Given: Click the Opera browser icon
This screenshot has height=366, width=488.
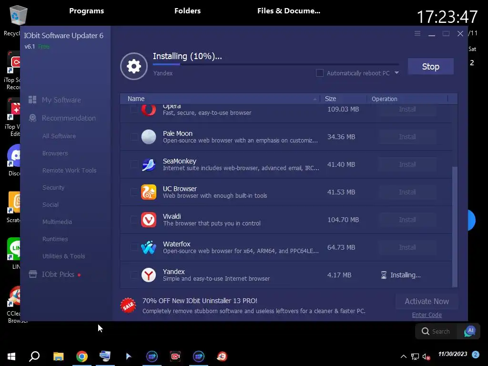Looking at the screenshot, I should click(x=149, y=110).
